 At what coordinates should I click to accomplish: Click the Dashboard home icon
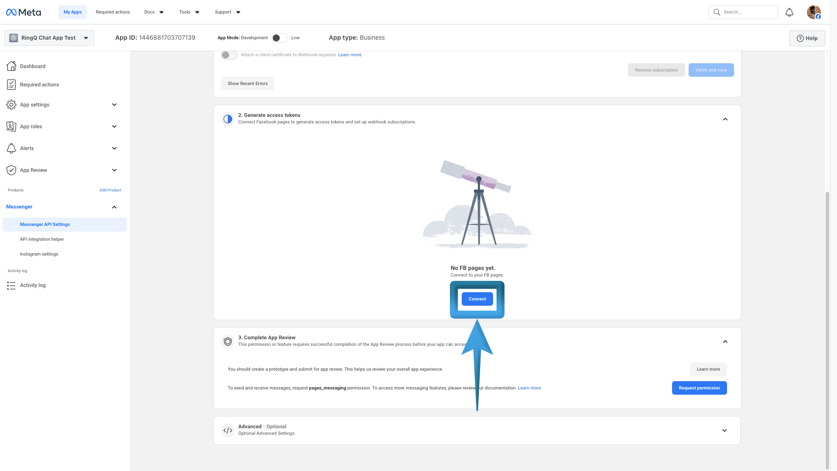click(11, 66)
